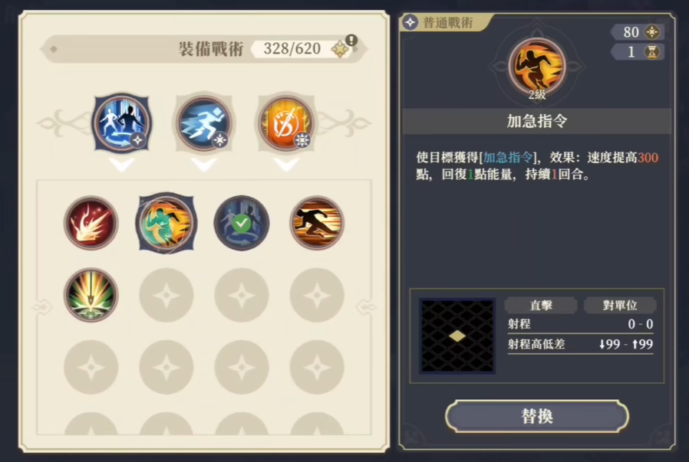Select the 直擊 attack type tag
689x462 pixels.
pyautogui.click(x=541, y=305)
